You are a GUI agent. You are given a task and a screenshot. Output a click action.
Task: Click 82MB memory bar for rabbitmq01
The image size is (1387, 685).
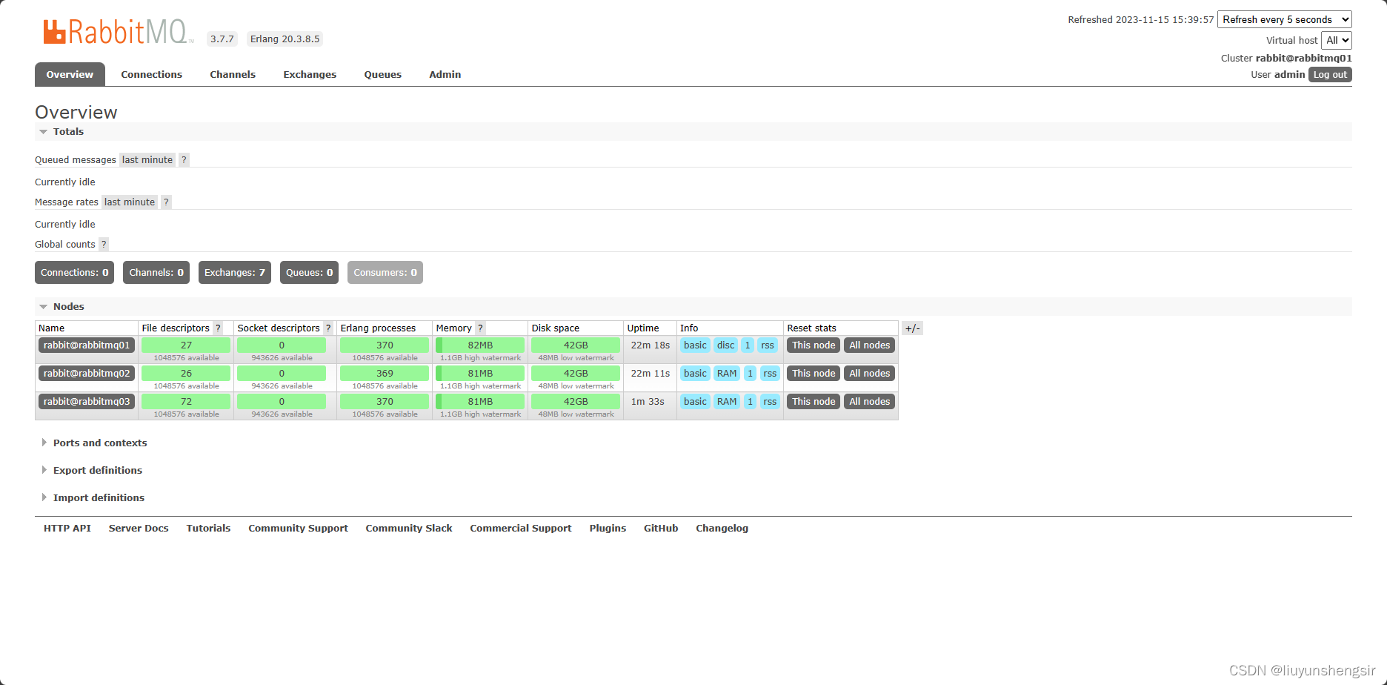pos(480,345)
